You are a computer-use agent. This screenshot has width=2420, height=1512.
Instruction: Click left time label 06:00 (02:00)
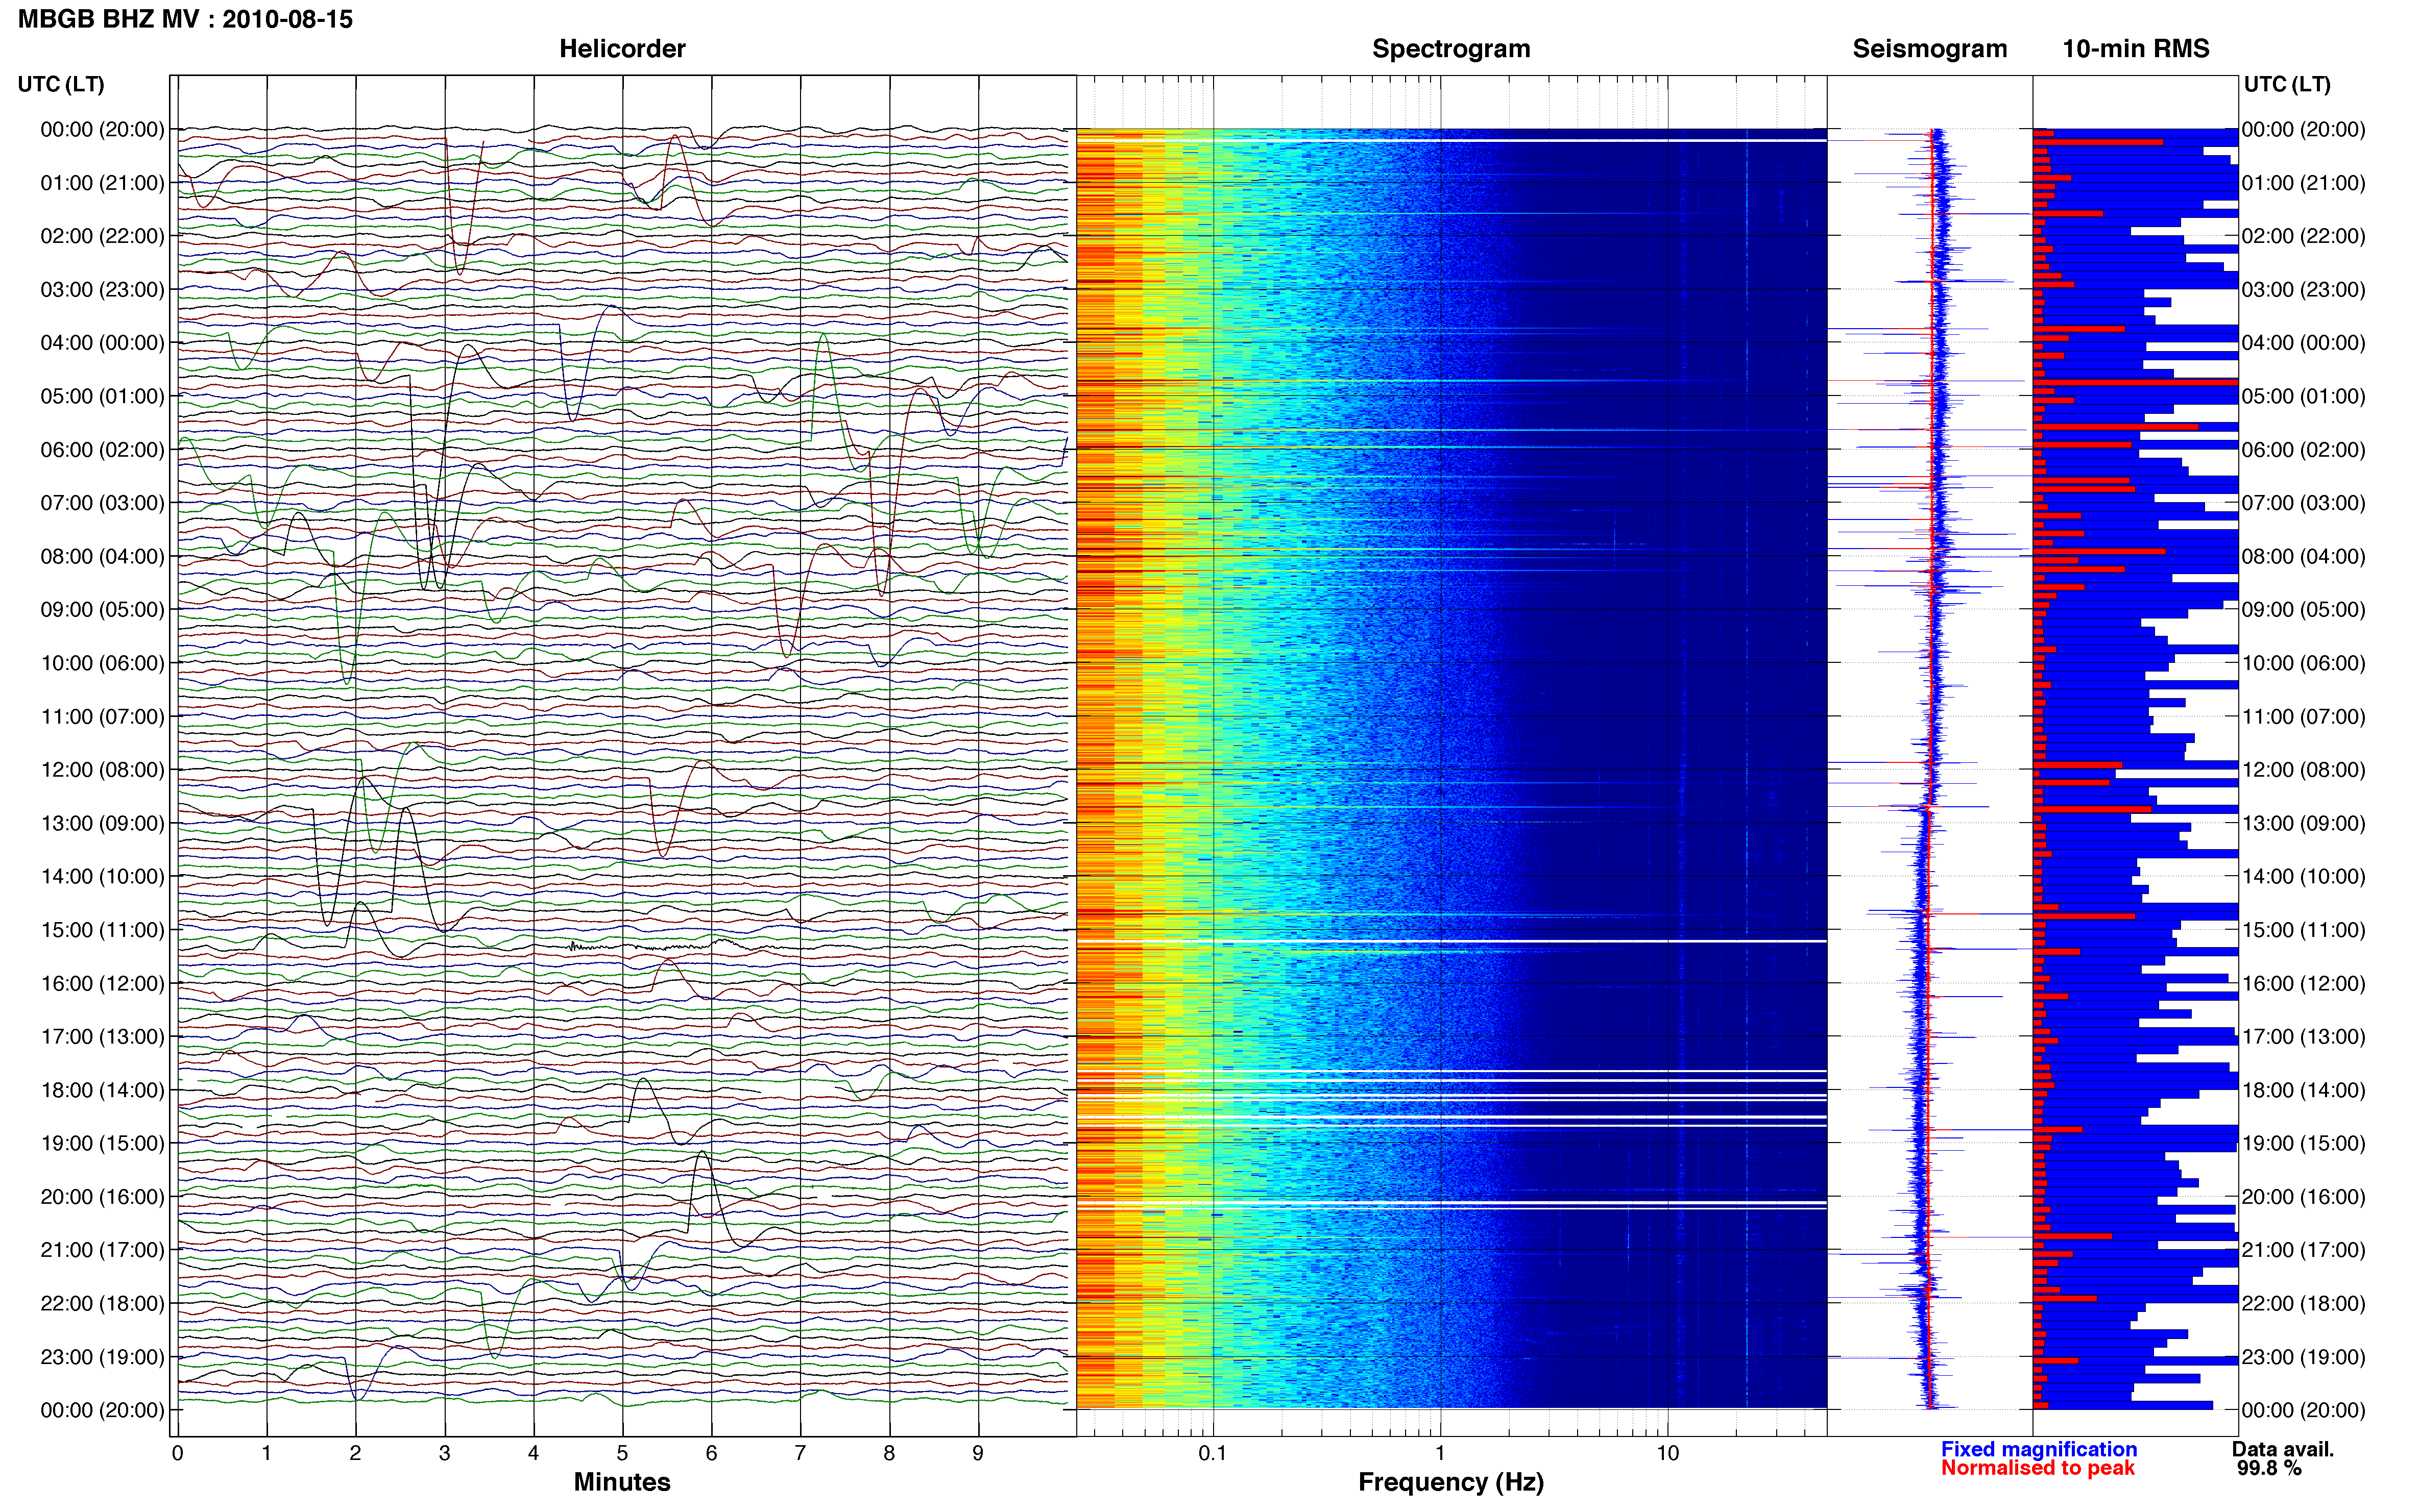coord(102,450)
